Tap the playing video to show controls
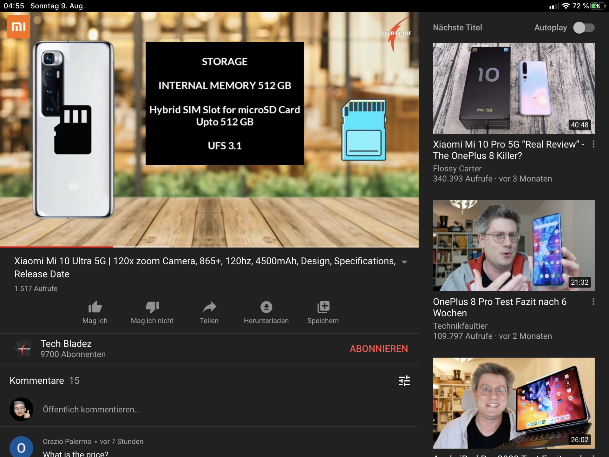This screenshot has height=457, width=609. 209,129
